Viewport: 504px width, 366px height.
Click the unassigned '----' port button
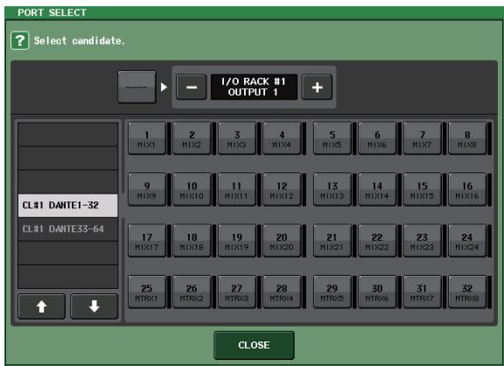point(136,87)
